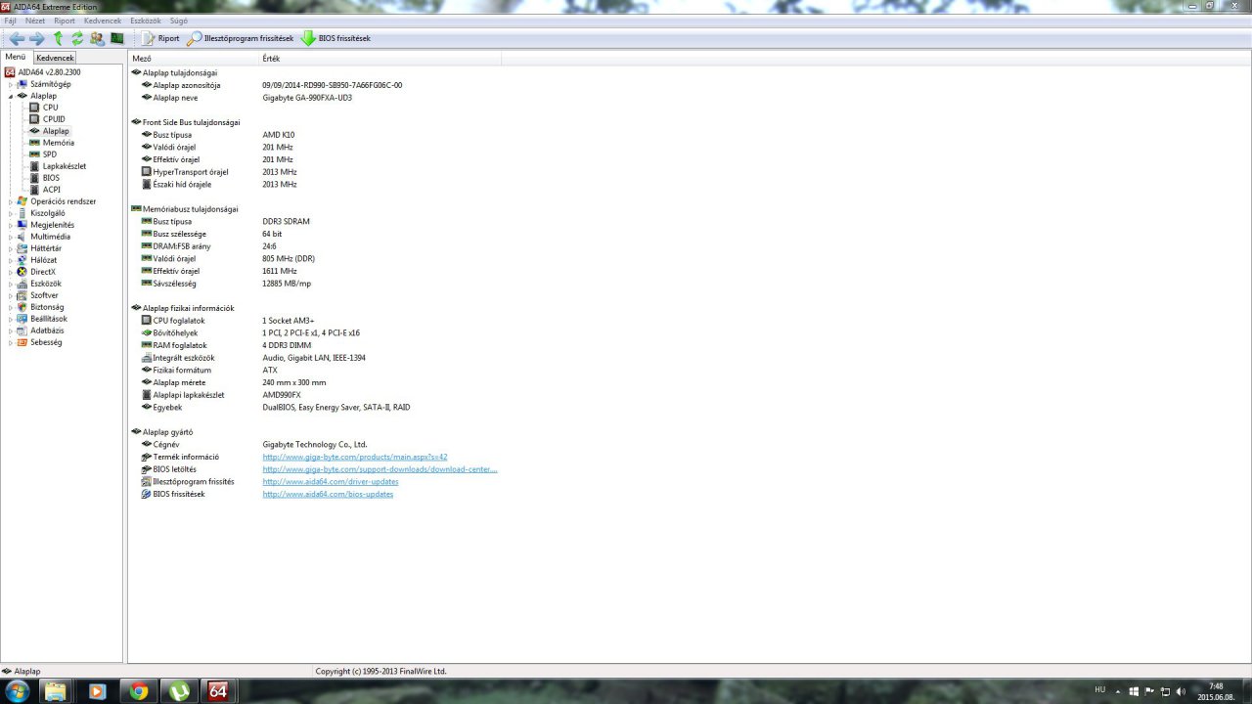Open the media player taskbar icon
Screen dimensions: 1252x704
[x=97, y=691]
